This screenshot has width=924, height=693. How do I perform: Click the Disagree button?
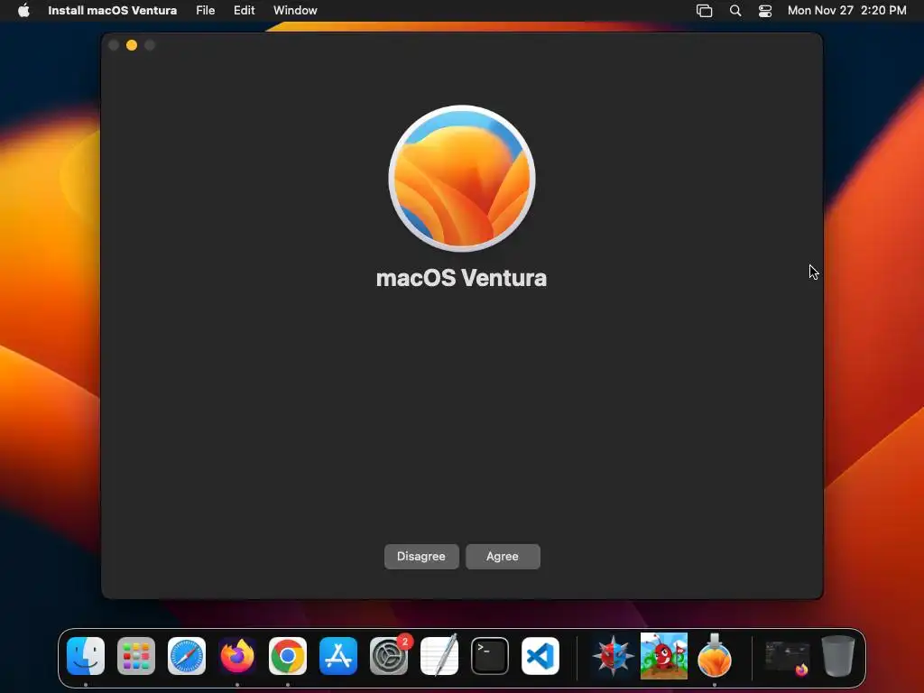coord(421,556)
